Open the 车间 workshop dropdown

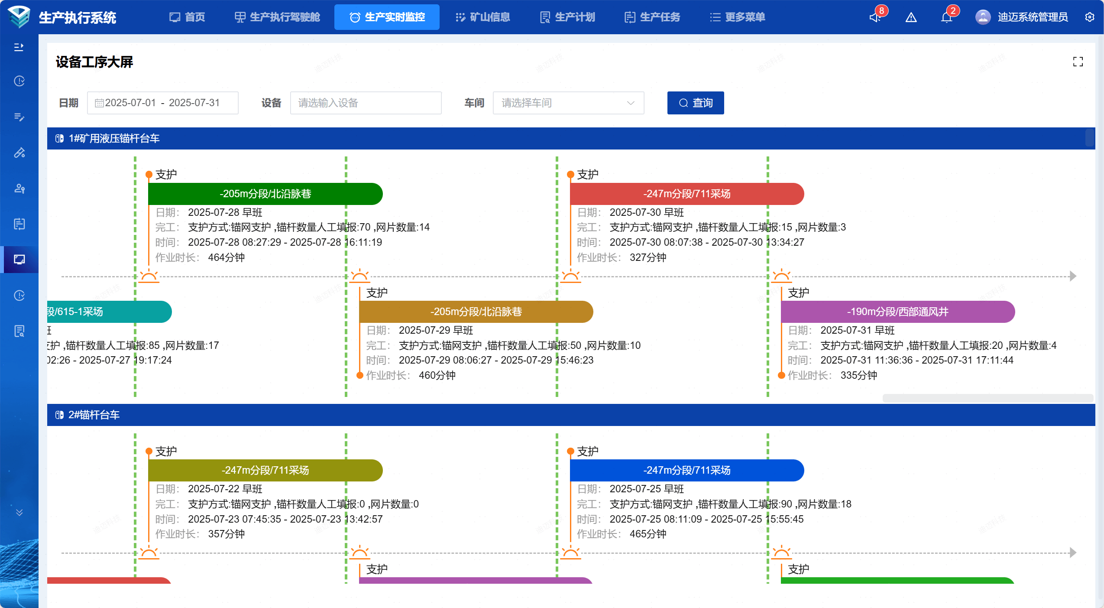click(x=568, y=103)
